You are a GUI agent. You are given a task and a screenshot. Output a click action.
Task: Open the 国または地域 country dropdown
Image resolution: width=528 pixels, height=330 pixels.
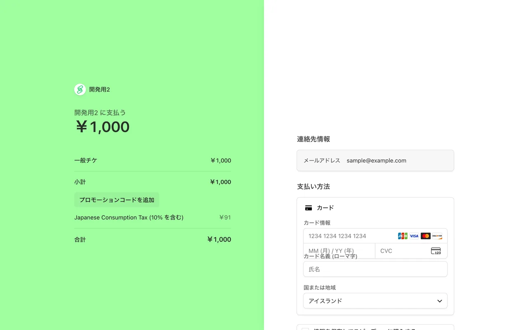(x=375, y=301)
